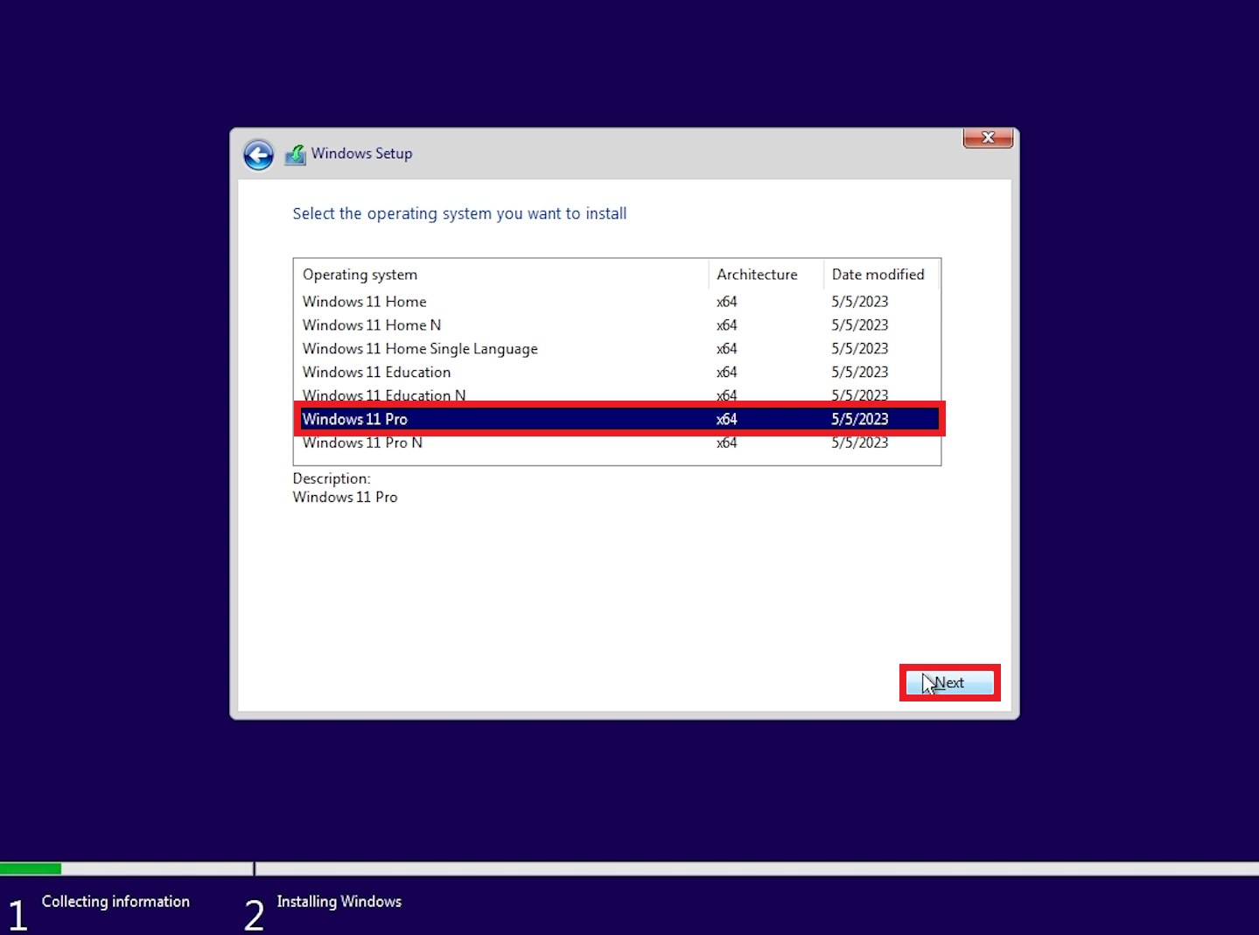Select Windows 11 Pro N edition

(362, 443)
